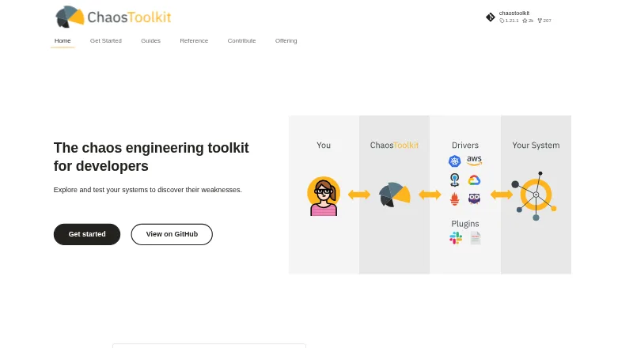
Task: Click the version tag 1.21.1
Action: point(509,21)
